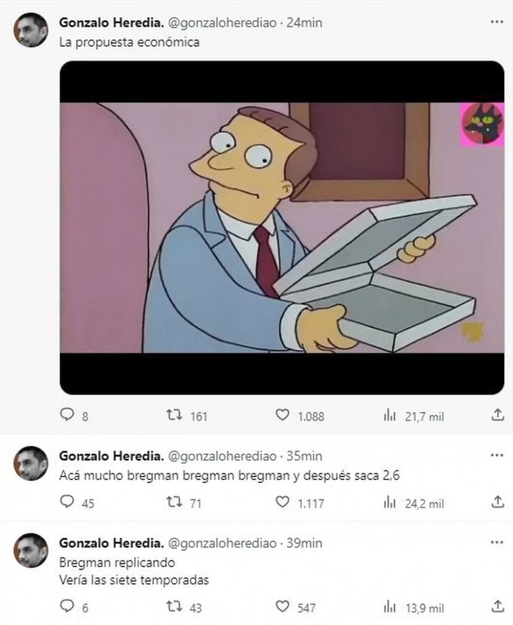
Task: Open the Simpsons pizza box image
Action: point(281,229)
